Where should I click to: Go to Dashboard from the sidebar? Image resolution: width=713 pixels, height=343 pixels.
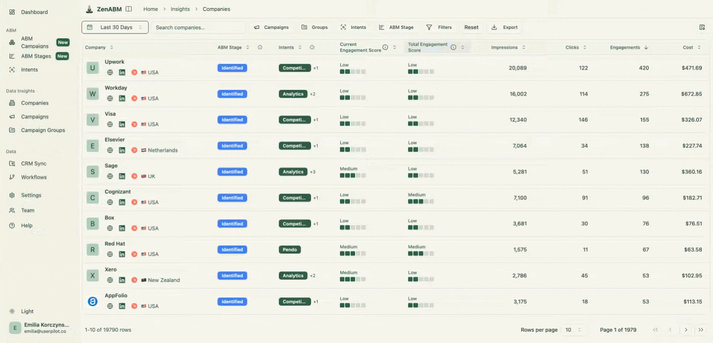click(33, 11)
